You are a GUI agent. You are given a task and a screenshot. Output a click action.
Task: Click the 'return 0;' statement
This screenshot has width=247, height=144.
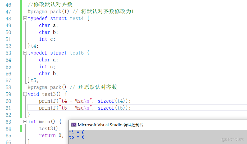click(51, 136)
